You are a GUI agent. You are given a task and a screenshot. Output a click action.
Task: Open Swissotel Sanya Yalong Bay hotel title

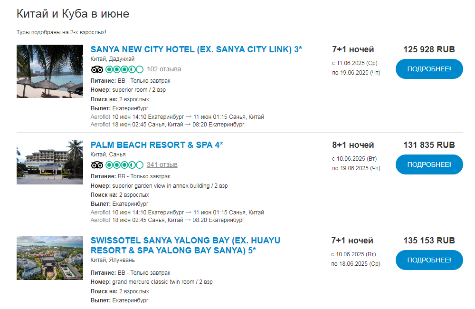pyautogui.click(x=185, y=245)
